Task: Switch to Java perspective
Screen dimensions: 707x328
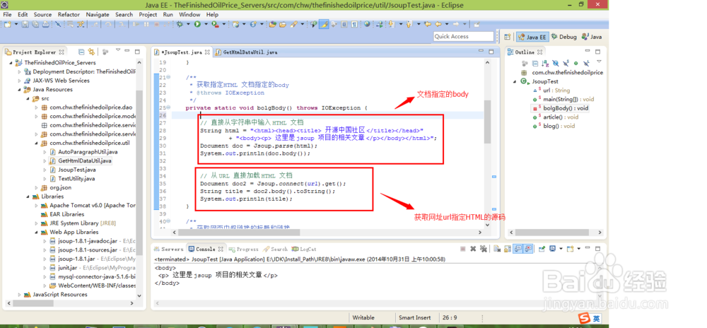Action: [x=592, y=37]
